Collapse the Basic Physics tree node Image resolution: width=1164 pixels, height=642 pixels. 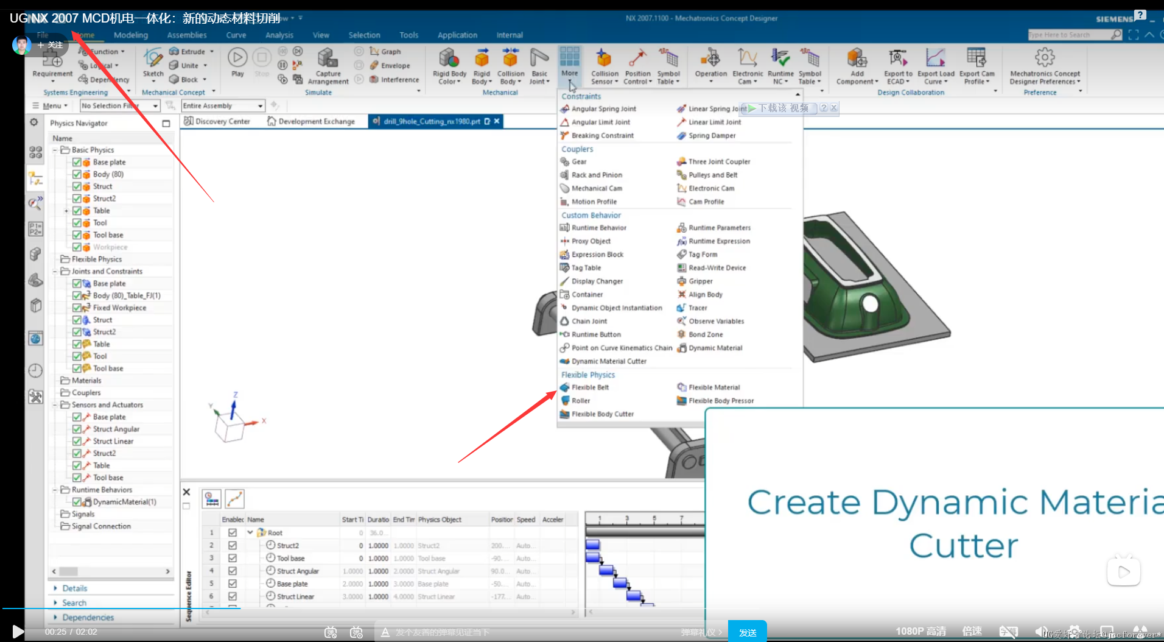click(55, 150)
